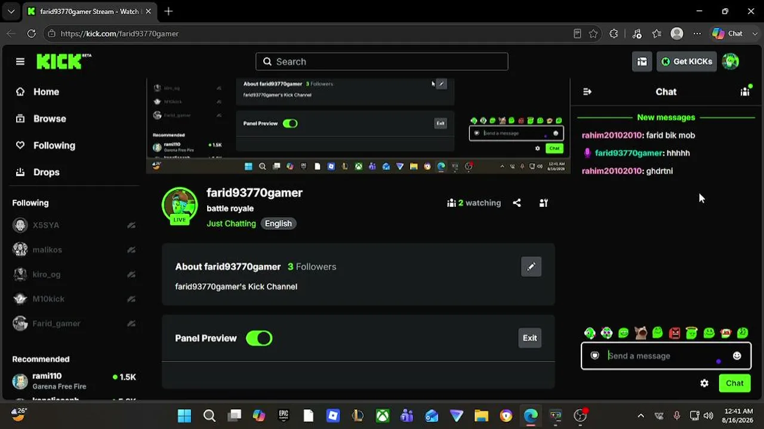Toggle notifications for X5SYA channel
This screenshot has height=429, width=764.
pyautogui.click(x=131, y=225)
